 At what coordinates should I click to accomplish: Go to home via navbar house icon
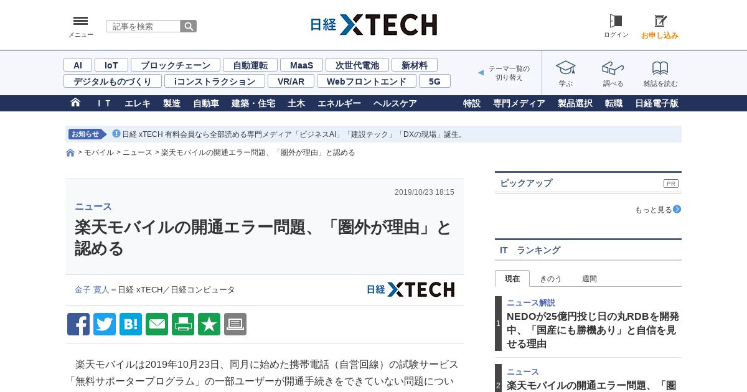click(75, 103)
